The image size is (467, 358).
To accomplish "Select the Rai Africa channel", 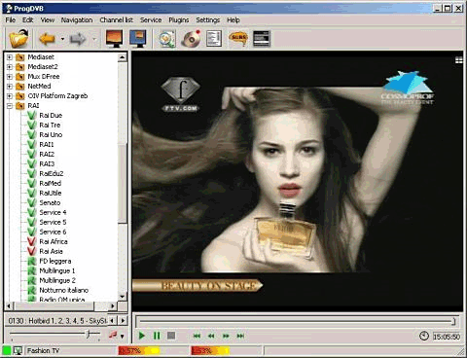I will click(54, 242).
